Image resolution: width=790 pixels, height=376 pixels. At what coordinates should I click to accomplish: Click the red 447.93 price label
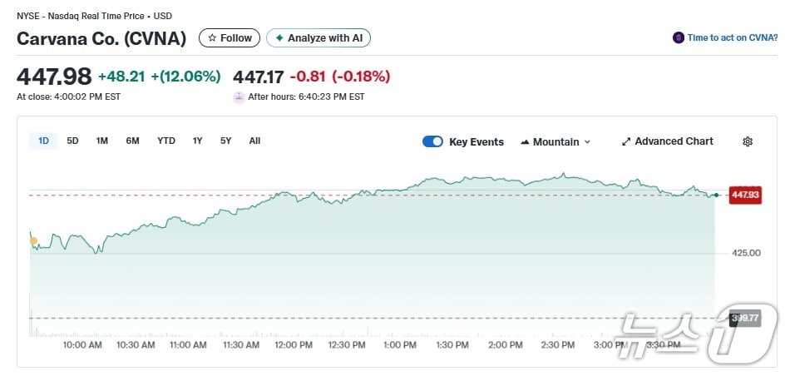[x=744, y=195]
